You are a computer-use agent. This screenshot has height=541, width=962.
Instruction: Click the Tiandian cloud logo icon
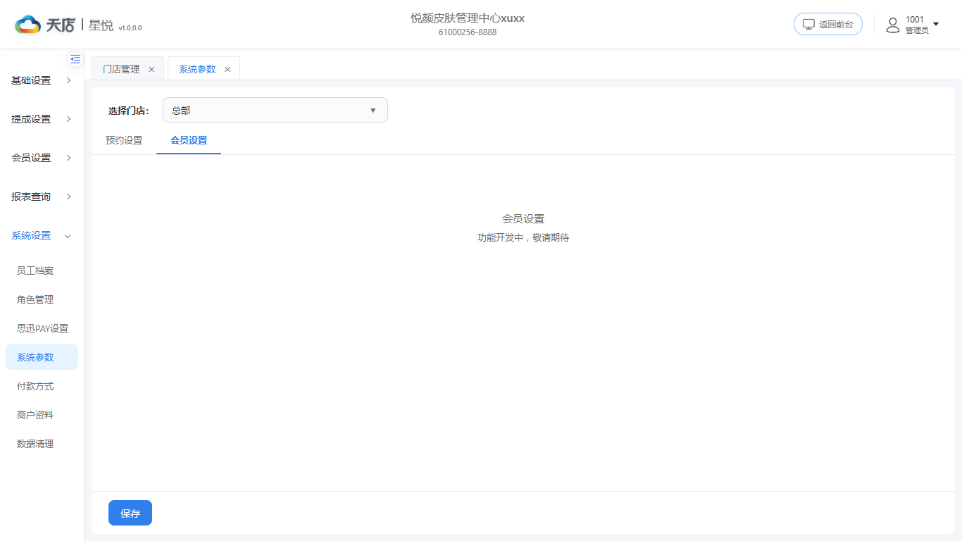pyautogui.click(x=28, y=25)
